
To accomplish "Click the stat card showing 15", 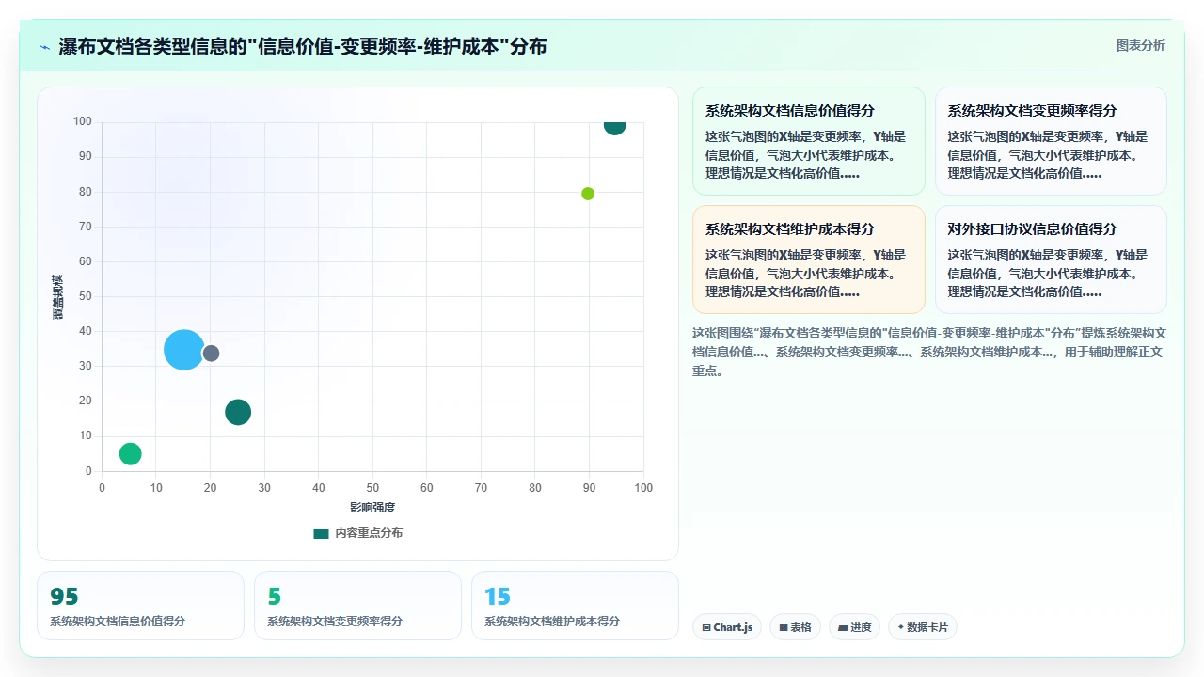I will pyautogui.click(x=575, y=606).
